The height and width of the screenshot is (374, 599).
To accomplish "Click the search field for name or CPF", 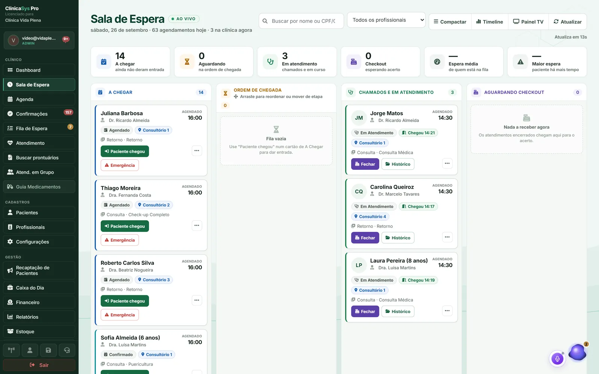I will [301, 21].
